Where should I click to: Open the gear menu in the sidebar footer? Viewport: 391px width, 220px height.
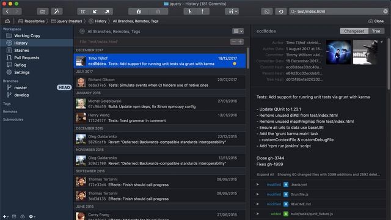(32, 216)
